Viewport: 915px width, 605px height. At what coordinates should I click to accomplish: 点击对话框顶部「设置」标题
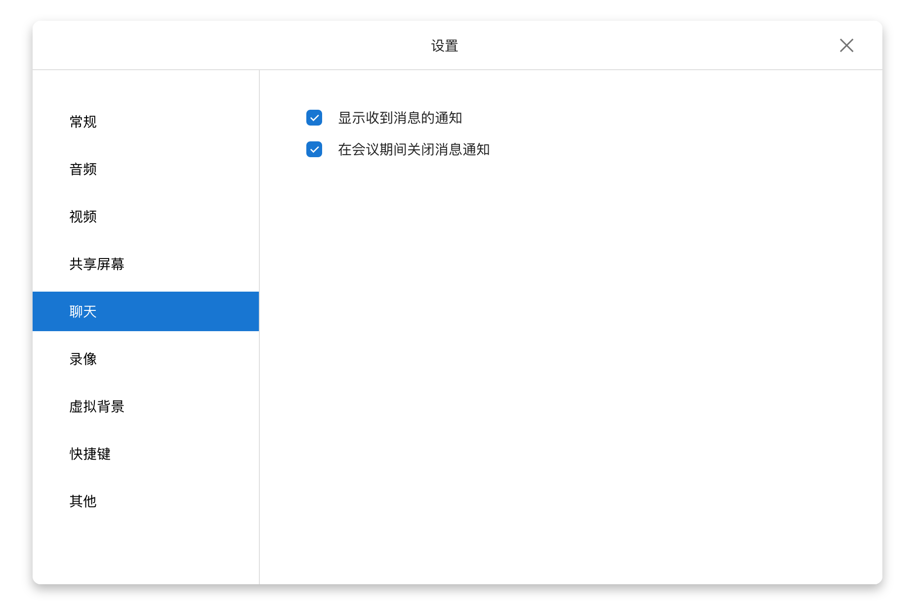click(443, 45)
